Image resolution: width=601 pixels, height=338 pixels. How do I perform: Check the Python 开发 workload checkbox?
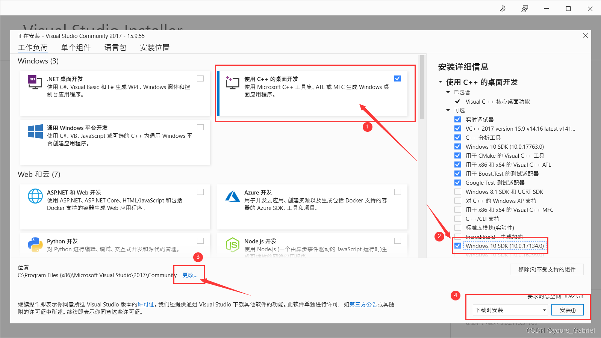click(x=200, y=241)
